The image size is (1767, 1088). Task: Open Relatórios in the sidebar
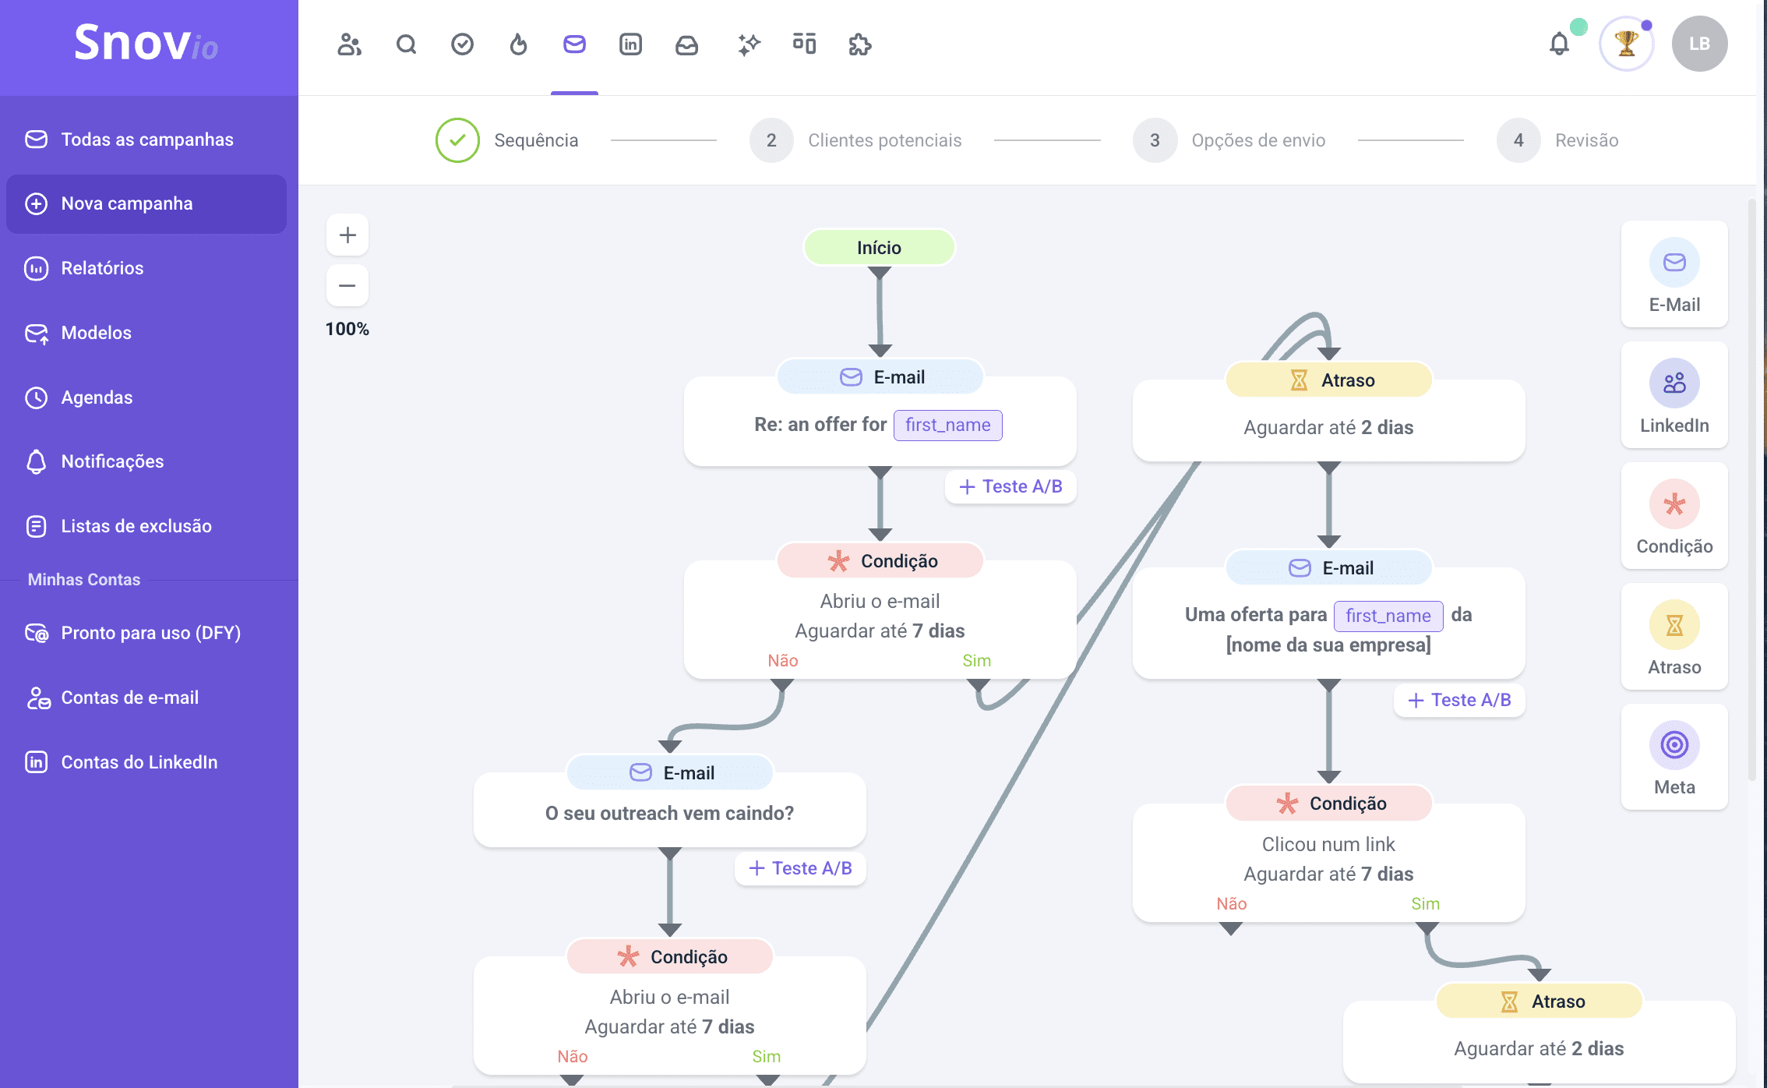[102, 268]
